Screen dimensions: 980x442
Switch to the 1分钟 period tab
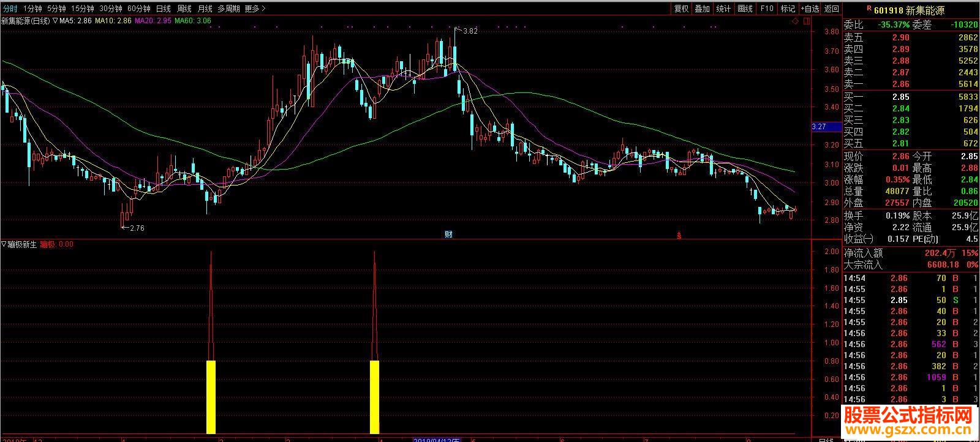point(32,9)
